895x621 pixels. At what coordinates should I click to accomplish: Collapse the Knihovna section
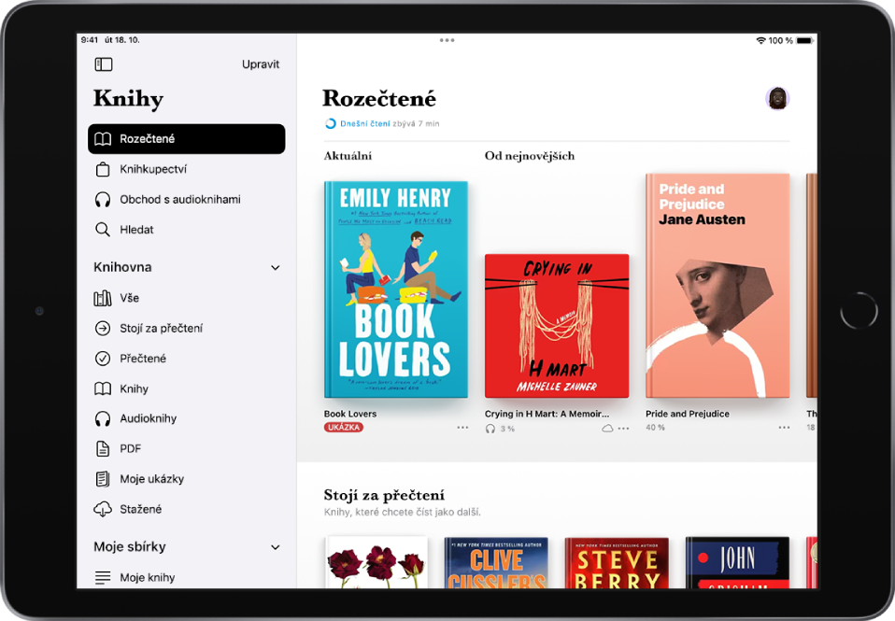point(276,268)
